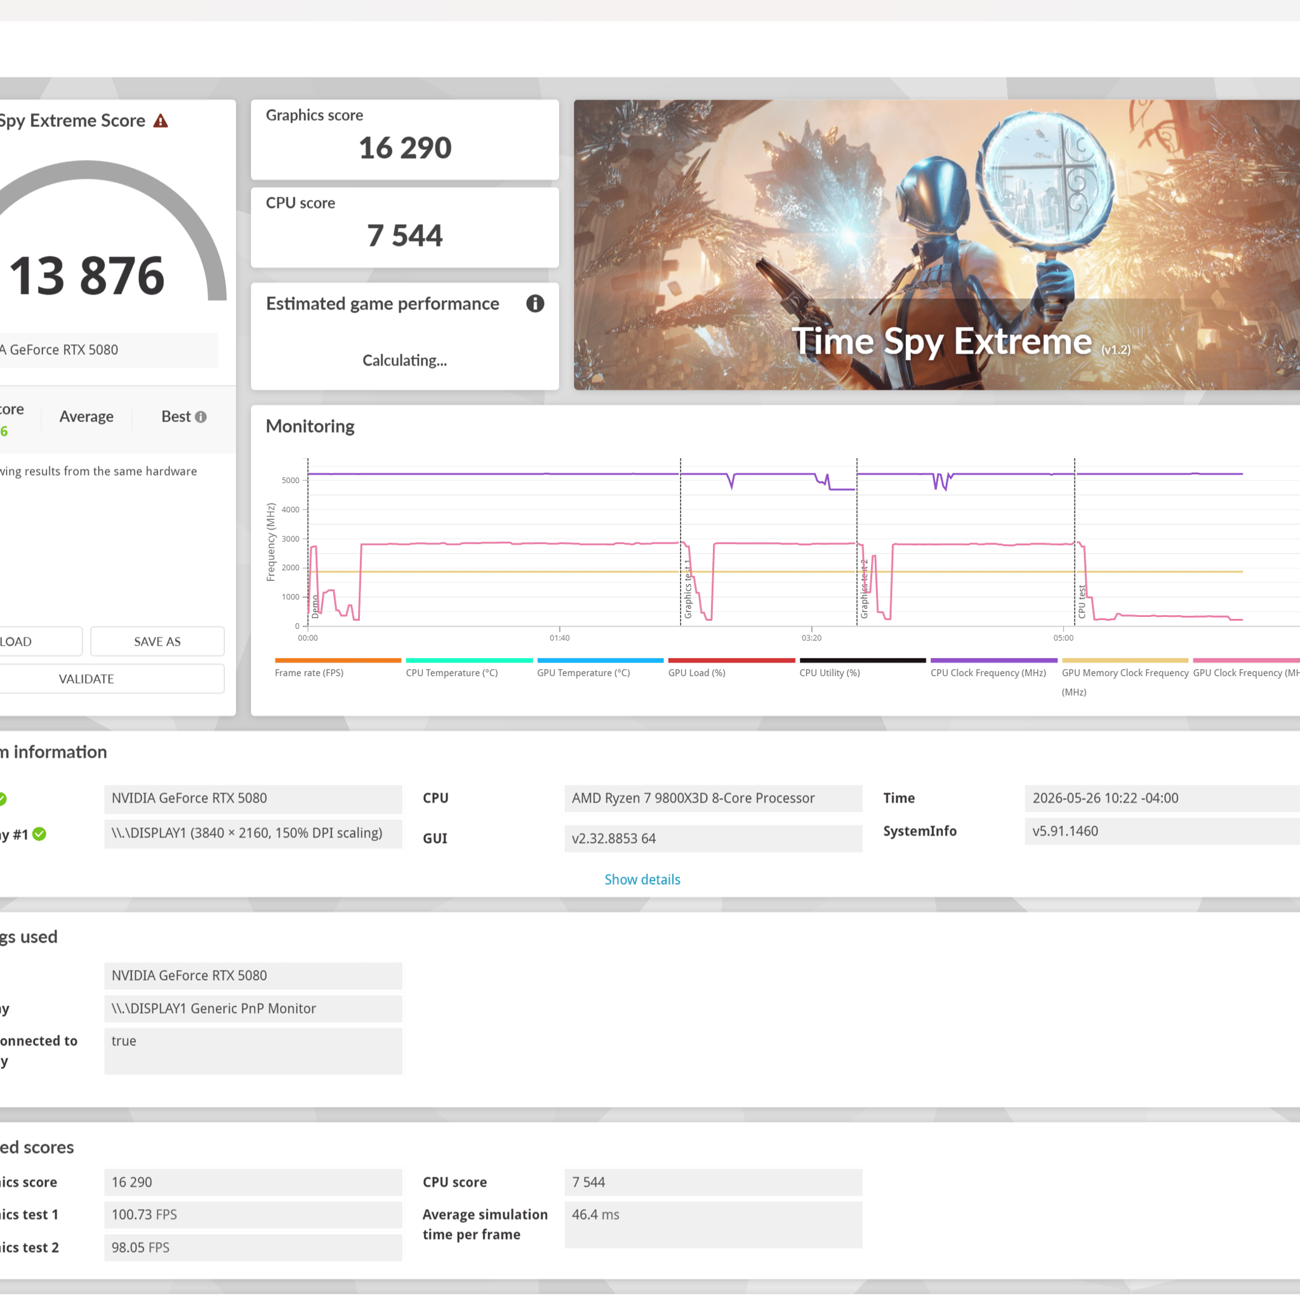Toggle the GPU Memory Clock Frequency legend swatch

click(x=1125, y=660)
